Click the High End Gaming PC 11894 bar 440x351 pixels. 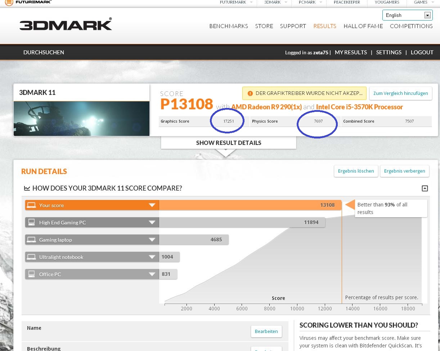[x=242, y=222]
